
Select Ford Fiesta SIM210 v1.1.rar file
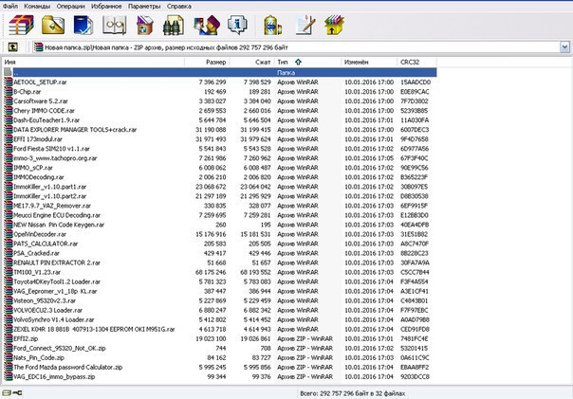[51, 149]
